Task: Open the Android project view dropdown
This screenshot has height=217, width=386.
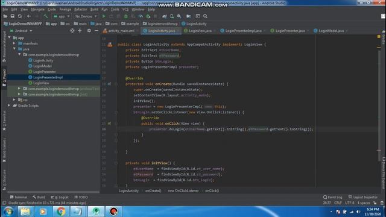Action: 21,31
